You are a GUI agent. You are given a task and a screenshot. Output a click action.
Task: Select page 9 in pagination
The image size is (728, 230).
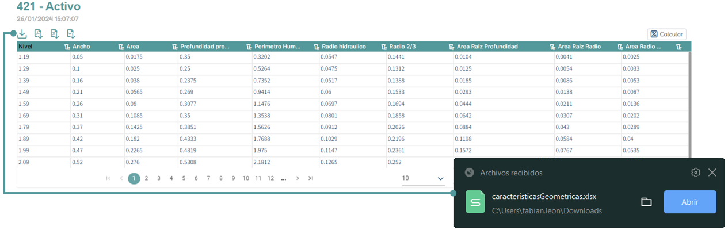(x=233, y=178)
